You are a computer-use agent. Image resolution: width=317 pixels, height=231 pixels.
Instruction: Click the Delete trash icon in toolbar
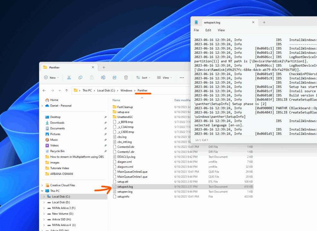coord(126,78)
